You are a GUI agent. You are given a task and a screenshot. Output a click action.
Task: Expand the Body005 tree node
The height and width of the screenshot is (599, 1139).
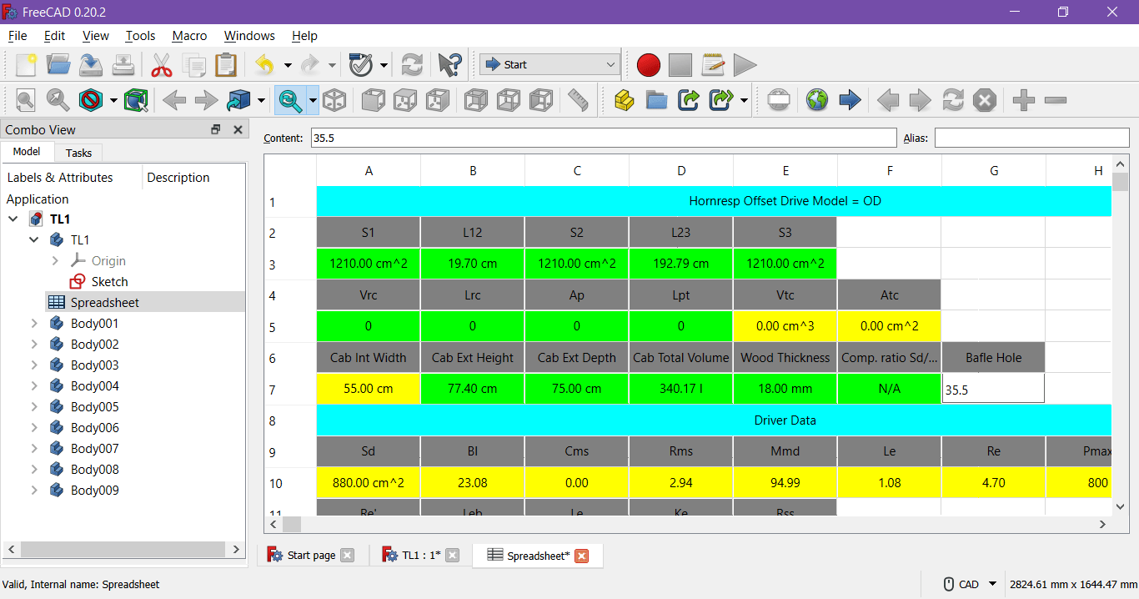pyautogui.click(x=34, y=406)
